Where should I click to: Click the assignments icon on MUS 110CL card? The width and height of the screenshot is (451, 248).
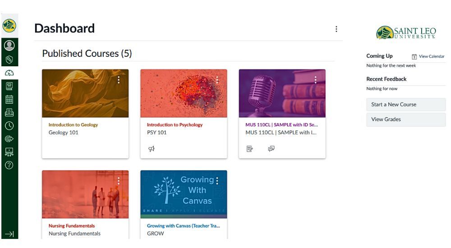click(x=250, y=148)
